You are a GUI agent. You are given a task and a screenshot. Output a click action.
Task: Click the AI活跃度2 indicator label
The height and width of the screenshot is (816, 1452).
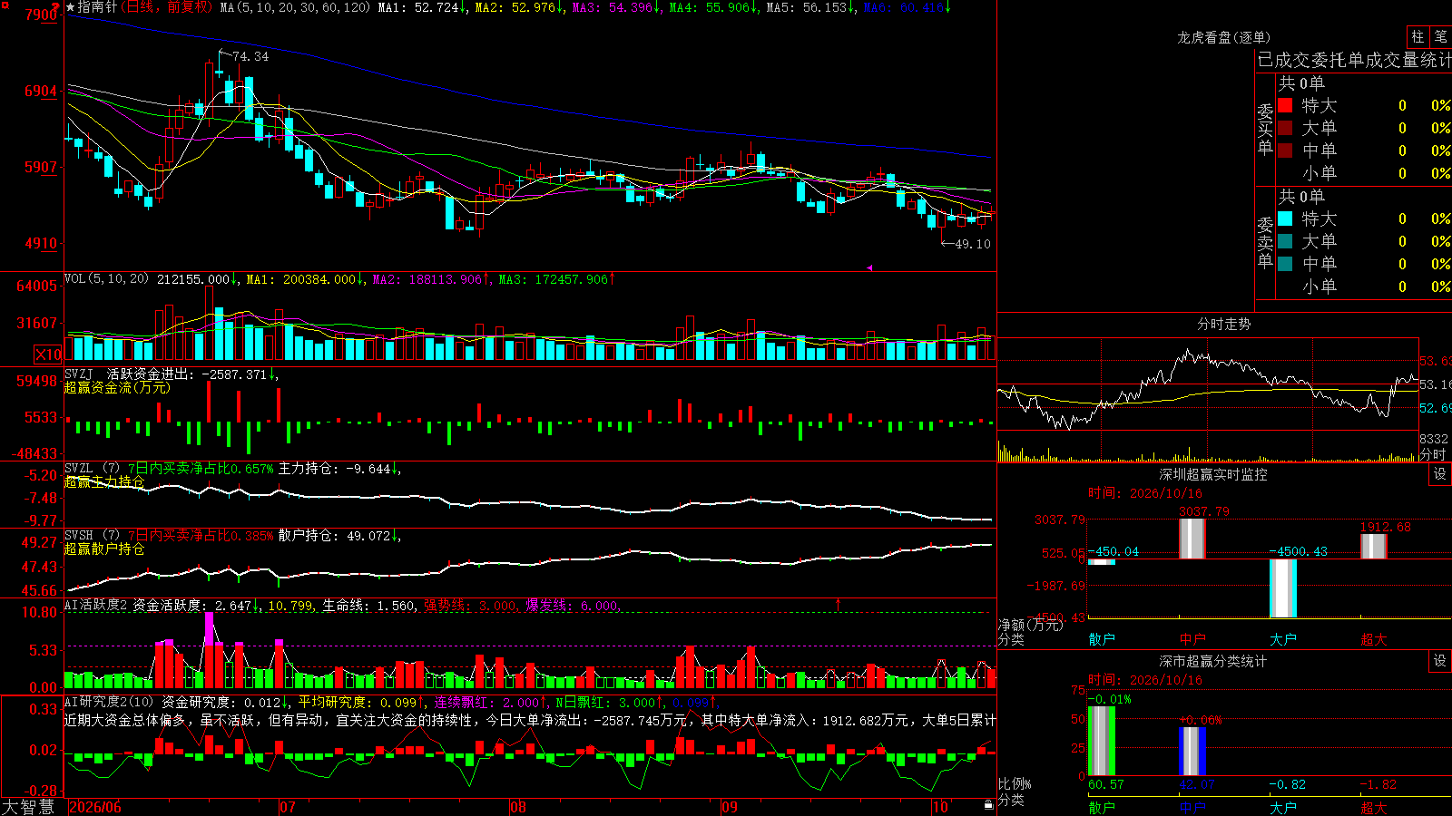[96, 606]
